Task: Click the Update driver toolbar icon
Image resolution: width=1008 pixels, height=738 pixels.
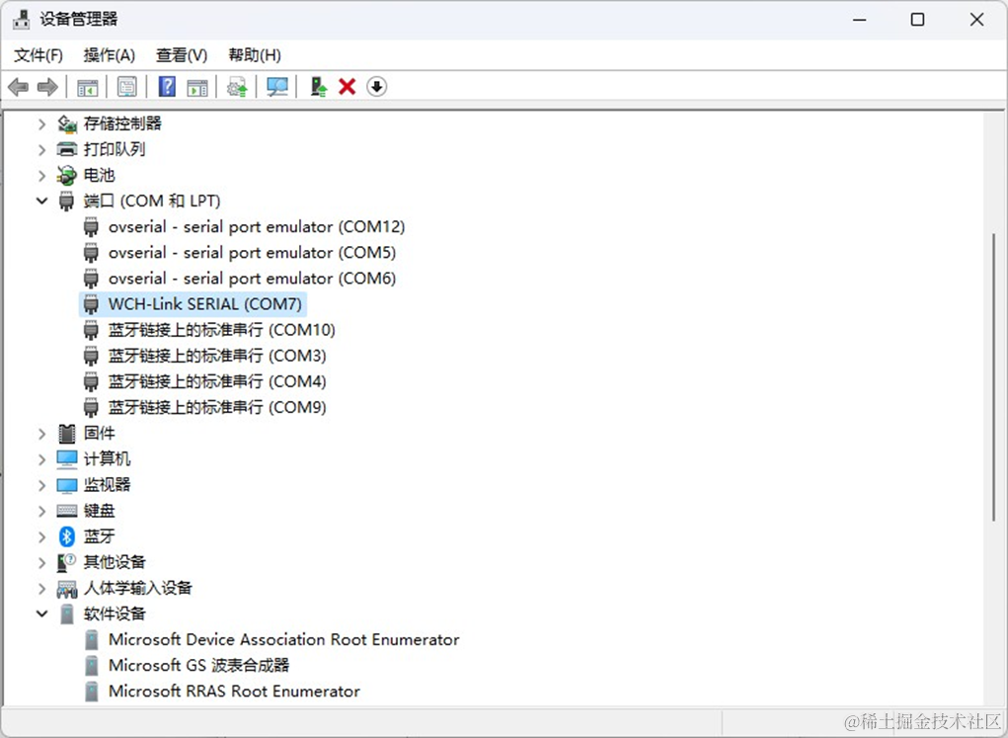Action: 237,87
